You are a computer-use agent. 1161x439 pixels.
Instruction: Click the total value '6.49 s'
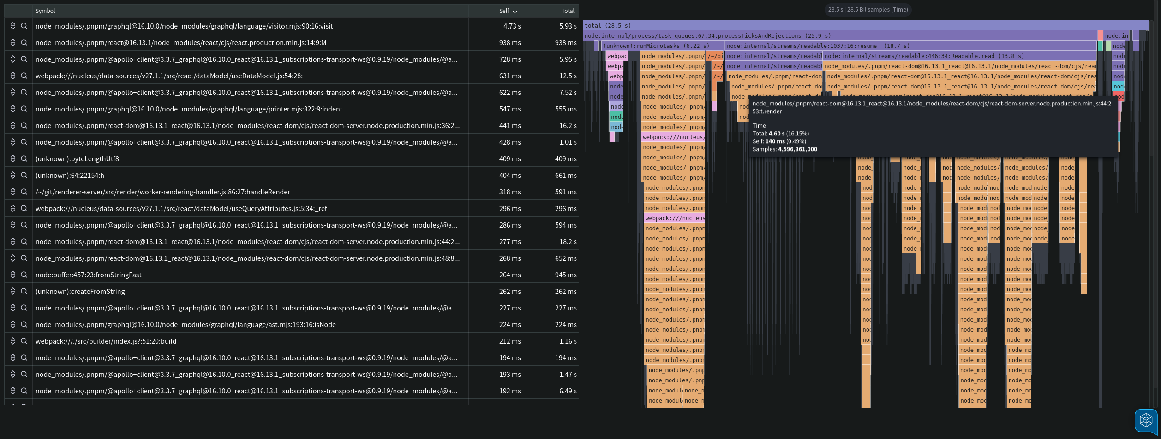click(568, 391)
